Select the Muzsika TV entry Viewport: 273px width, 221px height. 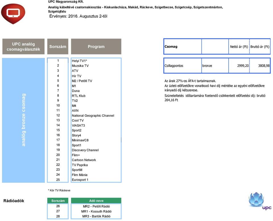[x=80, y=66]
